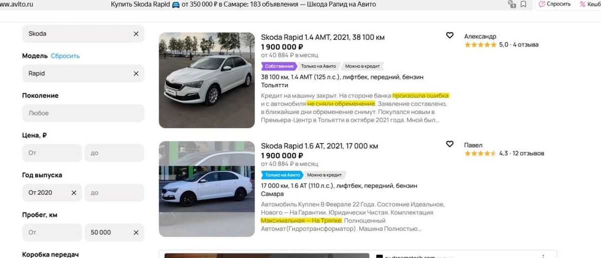Click the location text 'Тольятти'

[274, 85]
